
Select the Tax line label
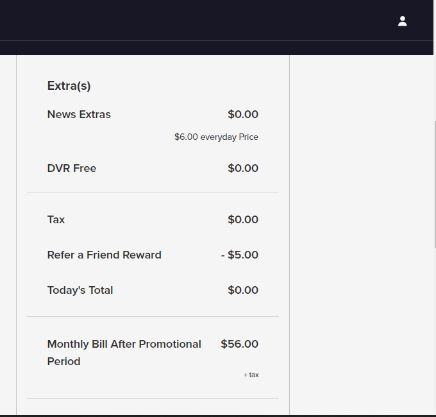point(56,219)
